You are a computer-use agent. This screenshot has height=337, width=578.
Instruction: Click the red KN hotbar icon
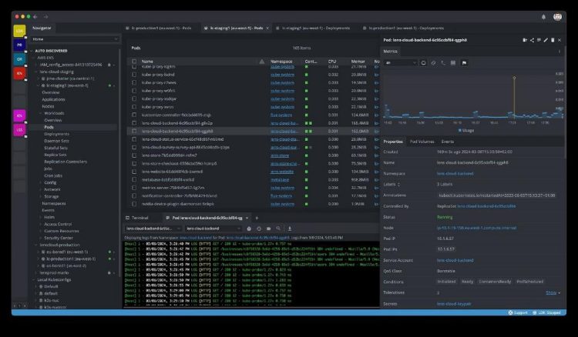pos(19,73)
